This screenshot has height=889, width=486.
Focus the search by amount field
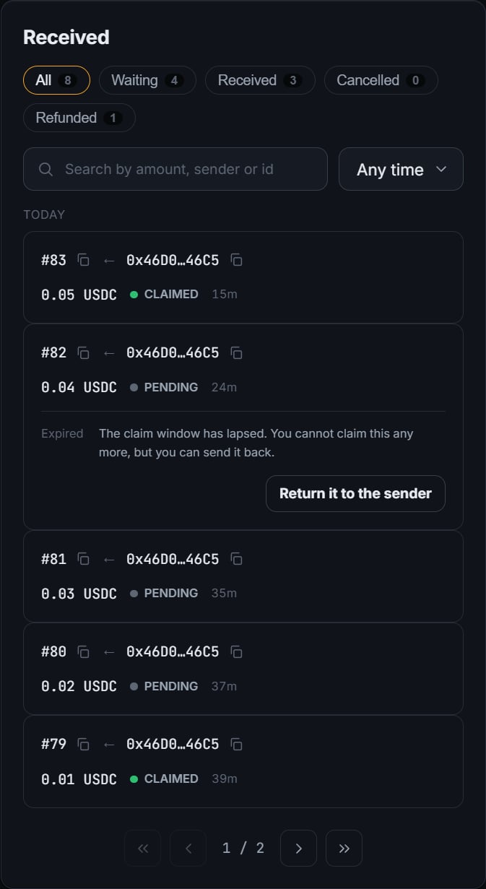(x=175, y=169)
